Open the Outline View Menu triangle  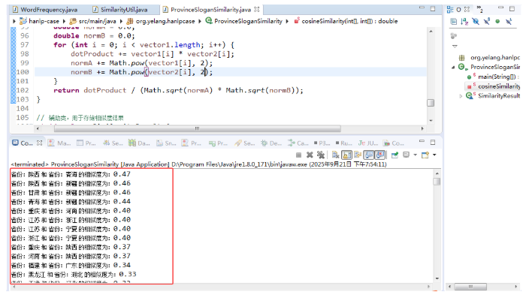point(455,47)
